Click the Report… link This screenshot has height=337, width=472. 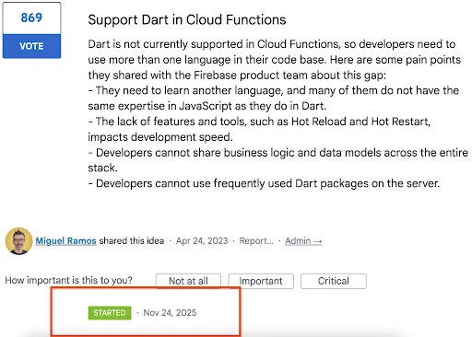point(256,241)
